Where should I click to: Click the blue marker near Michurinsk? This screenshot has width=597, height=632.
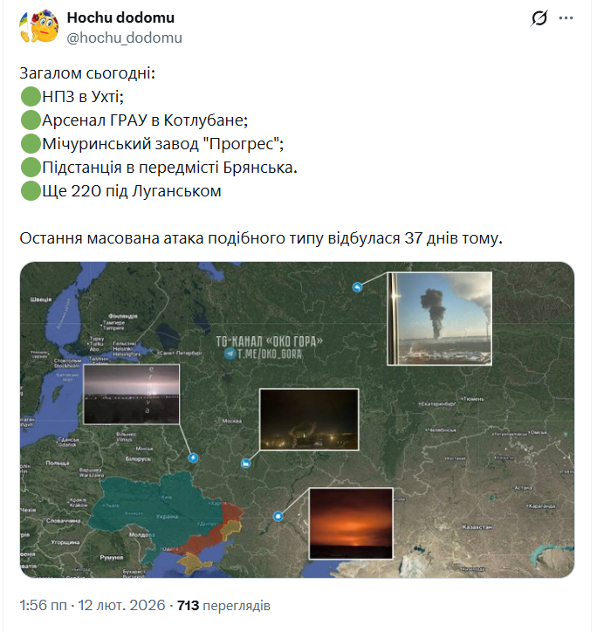[x=246, y=463]
